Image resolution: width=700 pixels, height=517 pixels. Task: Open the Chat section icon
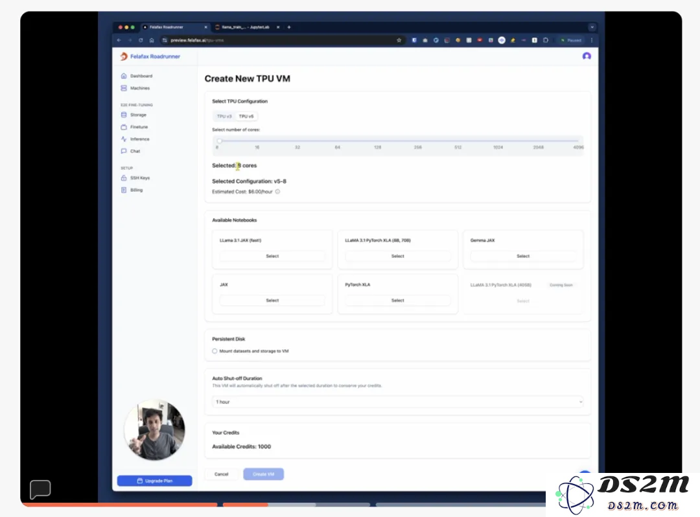coord(124,151)
